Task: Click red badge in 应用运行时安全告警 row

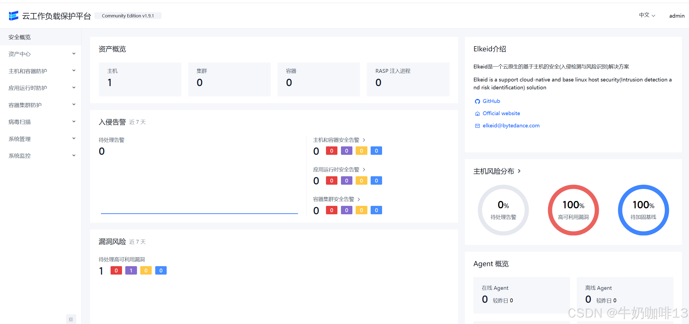Action: point(331,181)
